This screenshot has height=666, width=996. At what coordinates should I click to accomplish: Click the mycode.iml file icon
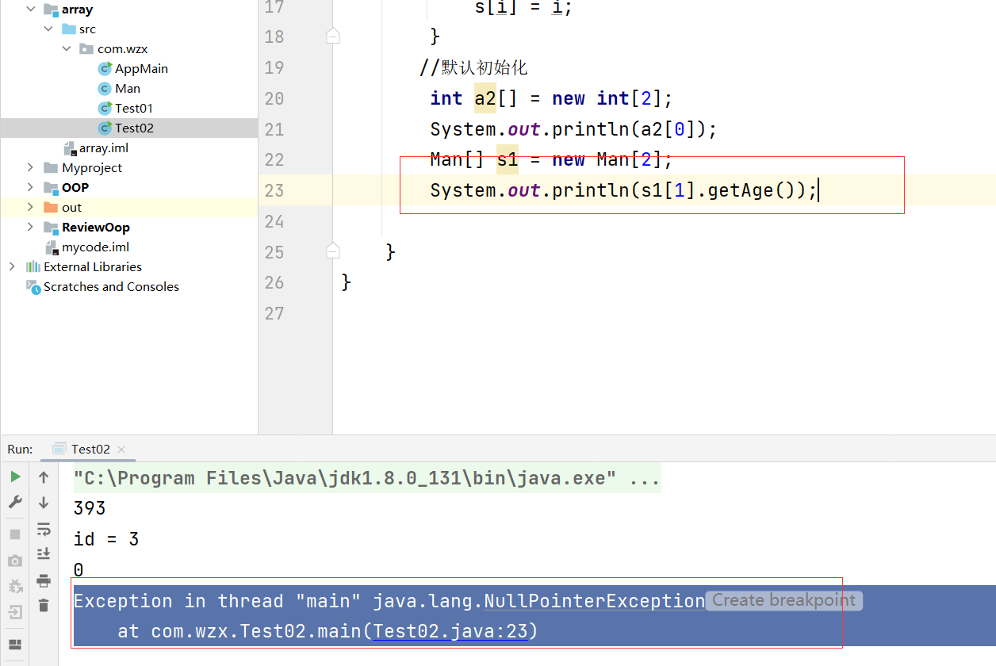coord(51,247)
